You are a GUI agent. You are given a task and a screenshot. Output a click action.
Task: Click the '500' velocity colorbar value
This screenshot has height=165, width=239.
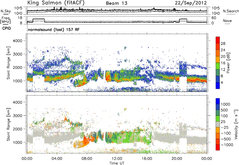225,110
